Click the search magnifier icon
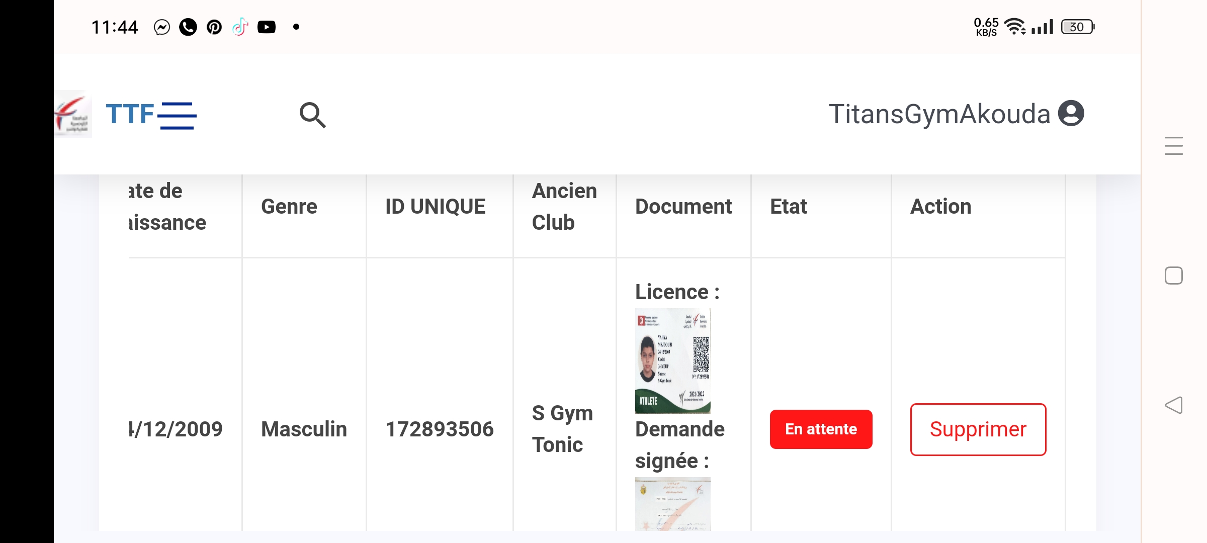 click(312, 115)
